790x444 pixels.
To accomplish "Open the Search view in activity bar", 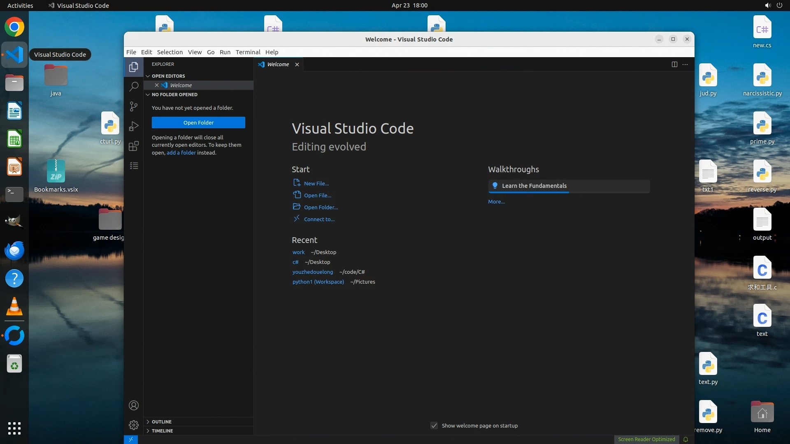I will (x=134, y=87).
